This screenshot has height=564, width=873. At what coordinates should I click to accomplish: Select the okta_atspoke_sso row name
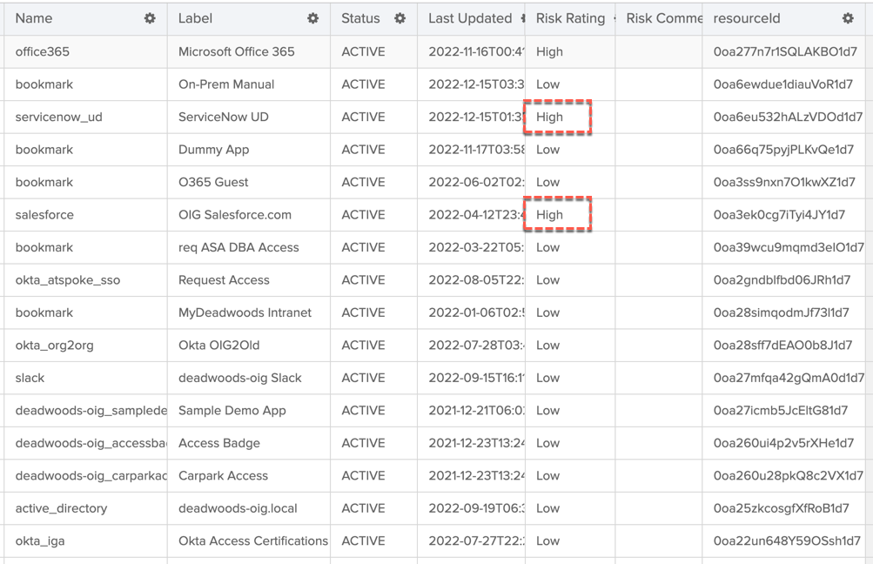[68, 280]
